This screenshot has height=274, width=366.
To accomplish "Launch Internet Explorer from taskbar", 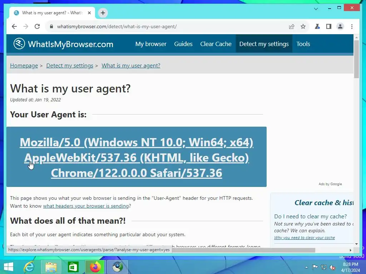I will (29, 267).
